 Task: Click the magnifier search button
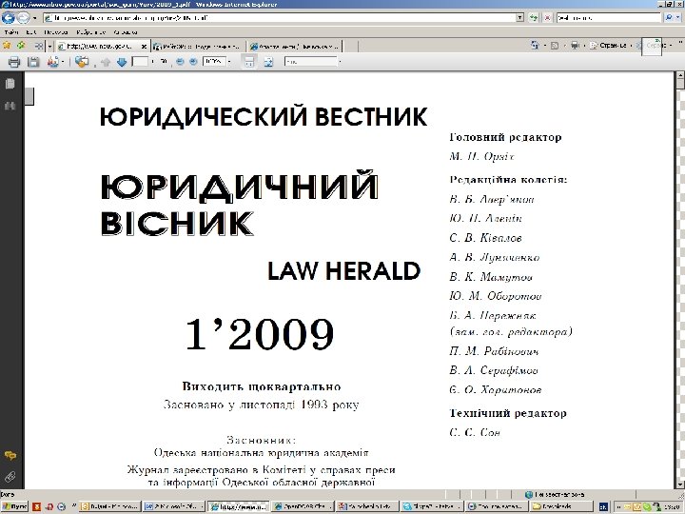tap(668, 18)
